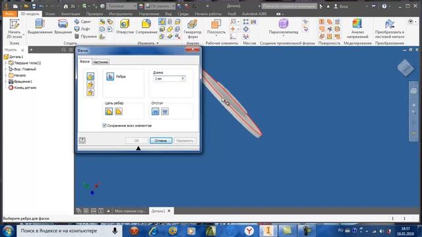
Task: Click the Inventor icon in Windows taskbar
Action: pos(268,230)
